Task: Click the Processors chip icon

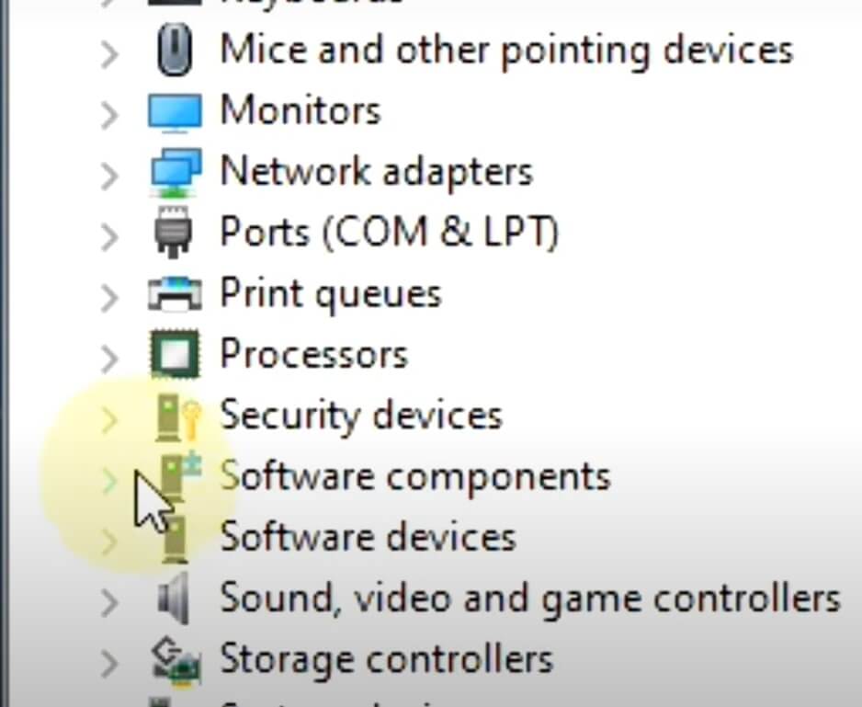Action: pos(176,354)
